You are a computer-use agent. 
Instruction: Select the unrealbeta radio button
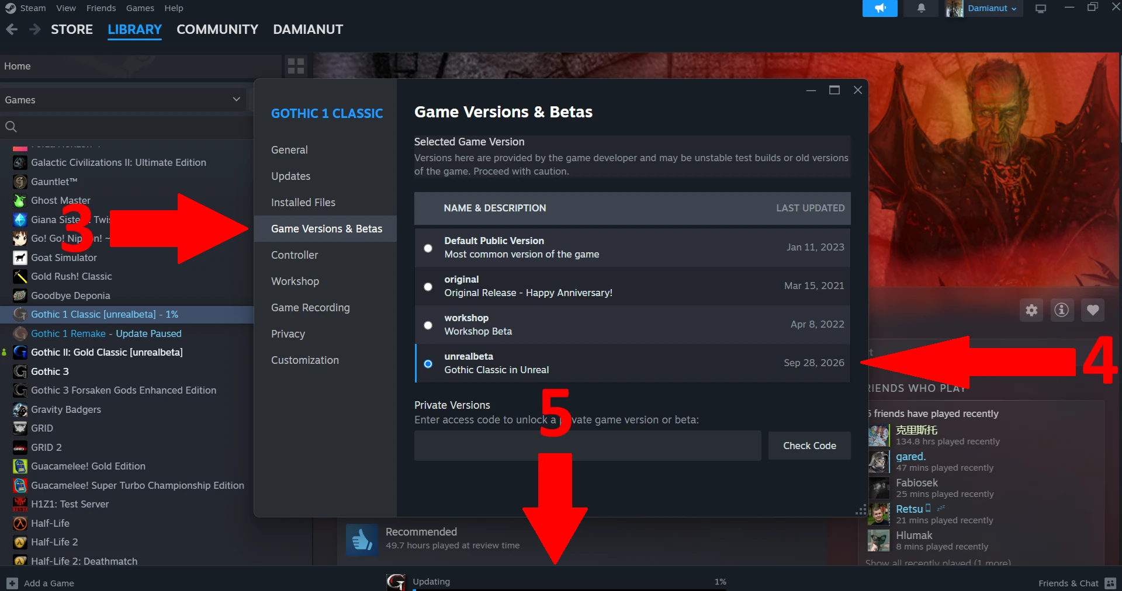(x=428, y=364)
